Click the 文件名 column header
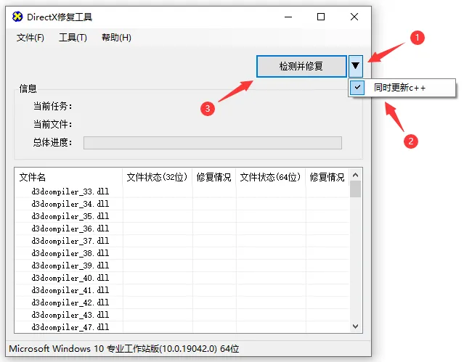This screenshot has height=362, width=464. coord(68,177)
